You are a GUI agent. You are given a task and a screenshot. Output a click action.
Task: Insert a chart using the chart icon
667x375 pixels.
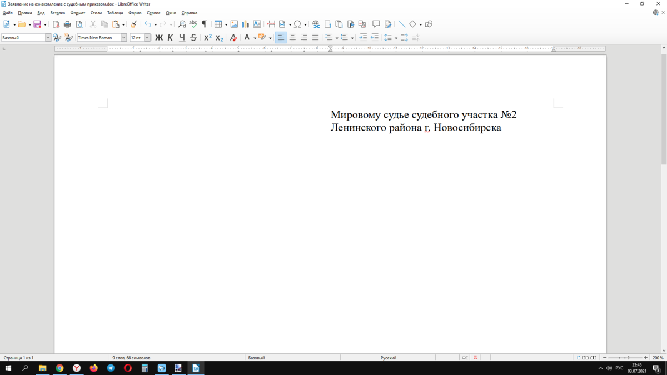pos(245,24)
